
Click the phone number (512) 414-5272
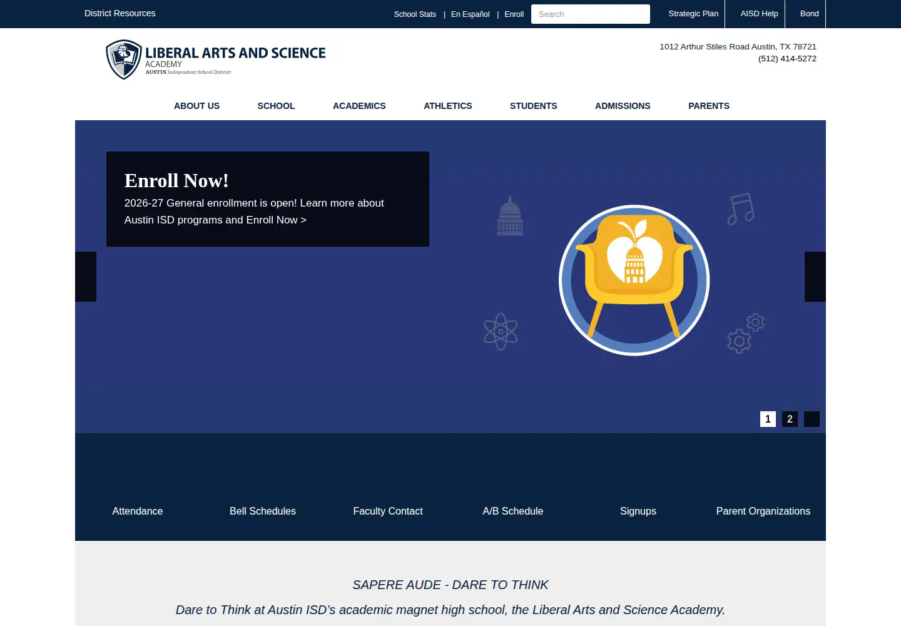(787, 58)
